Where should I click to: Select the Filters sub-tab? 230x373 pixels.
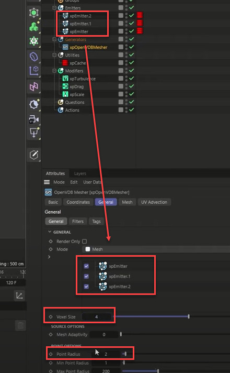pos(78,222)
